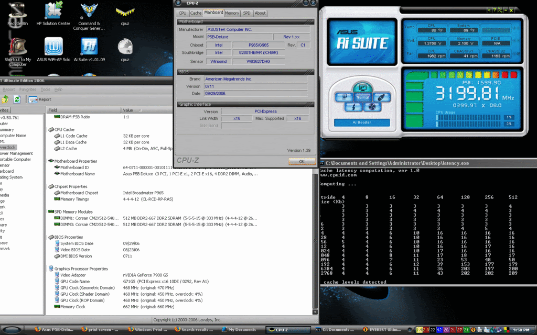
Task: Open EVEREST Tools menu
Action: (x=46, y=90)
